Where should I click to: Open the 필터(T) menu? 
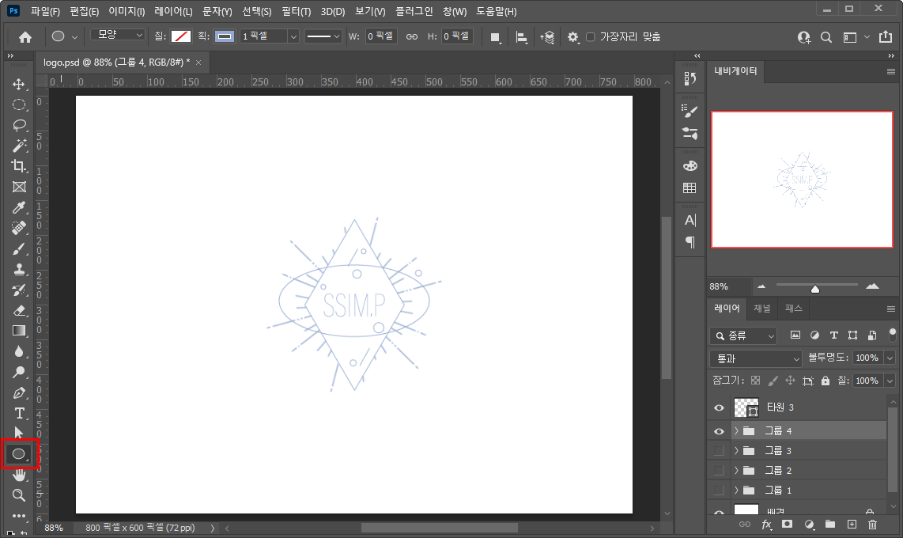296,12
